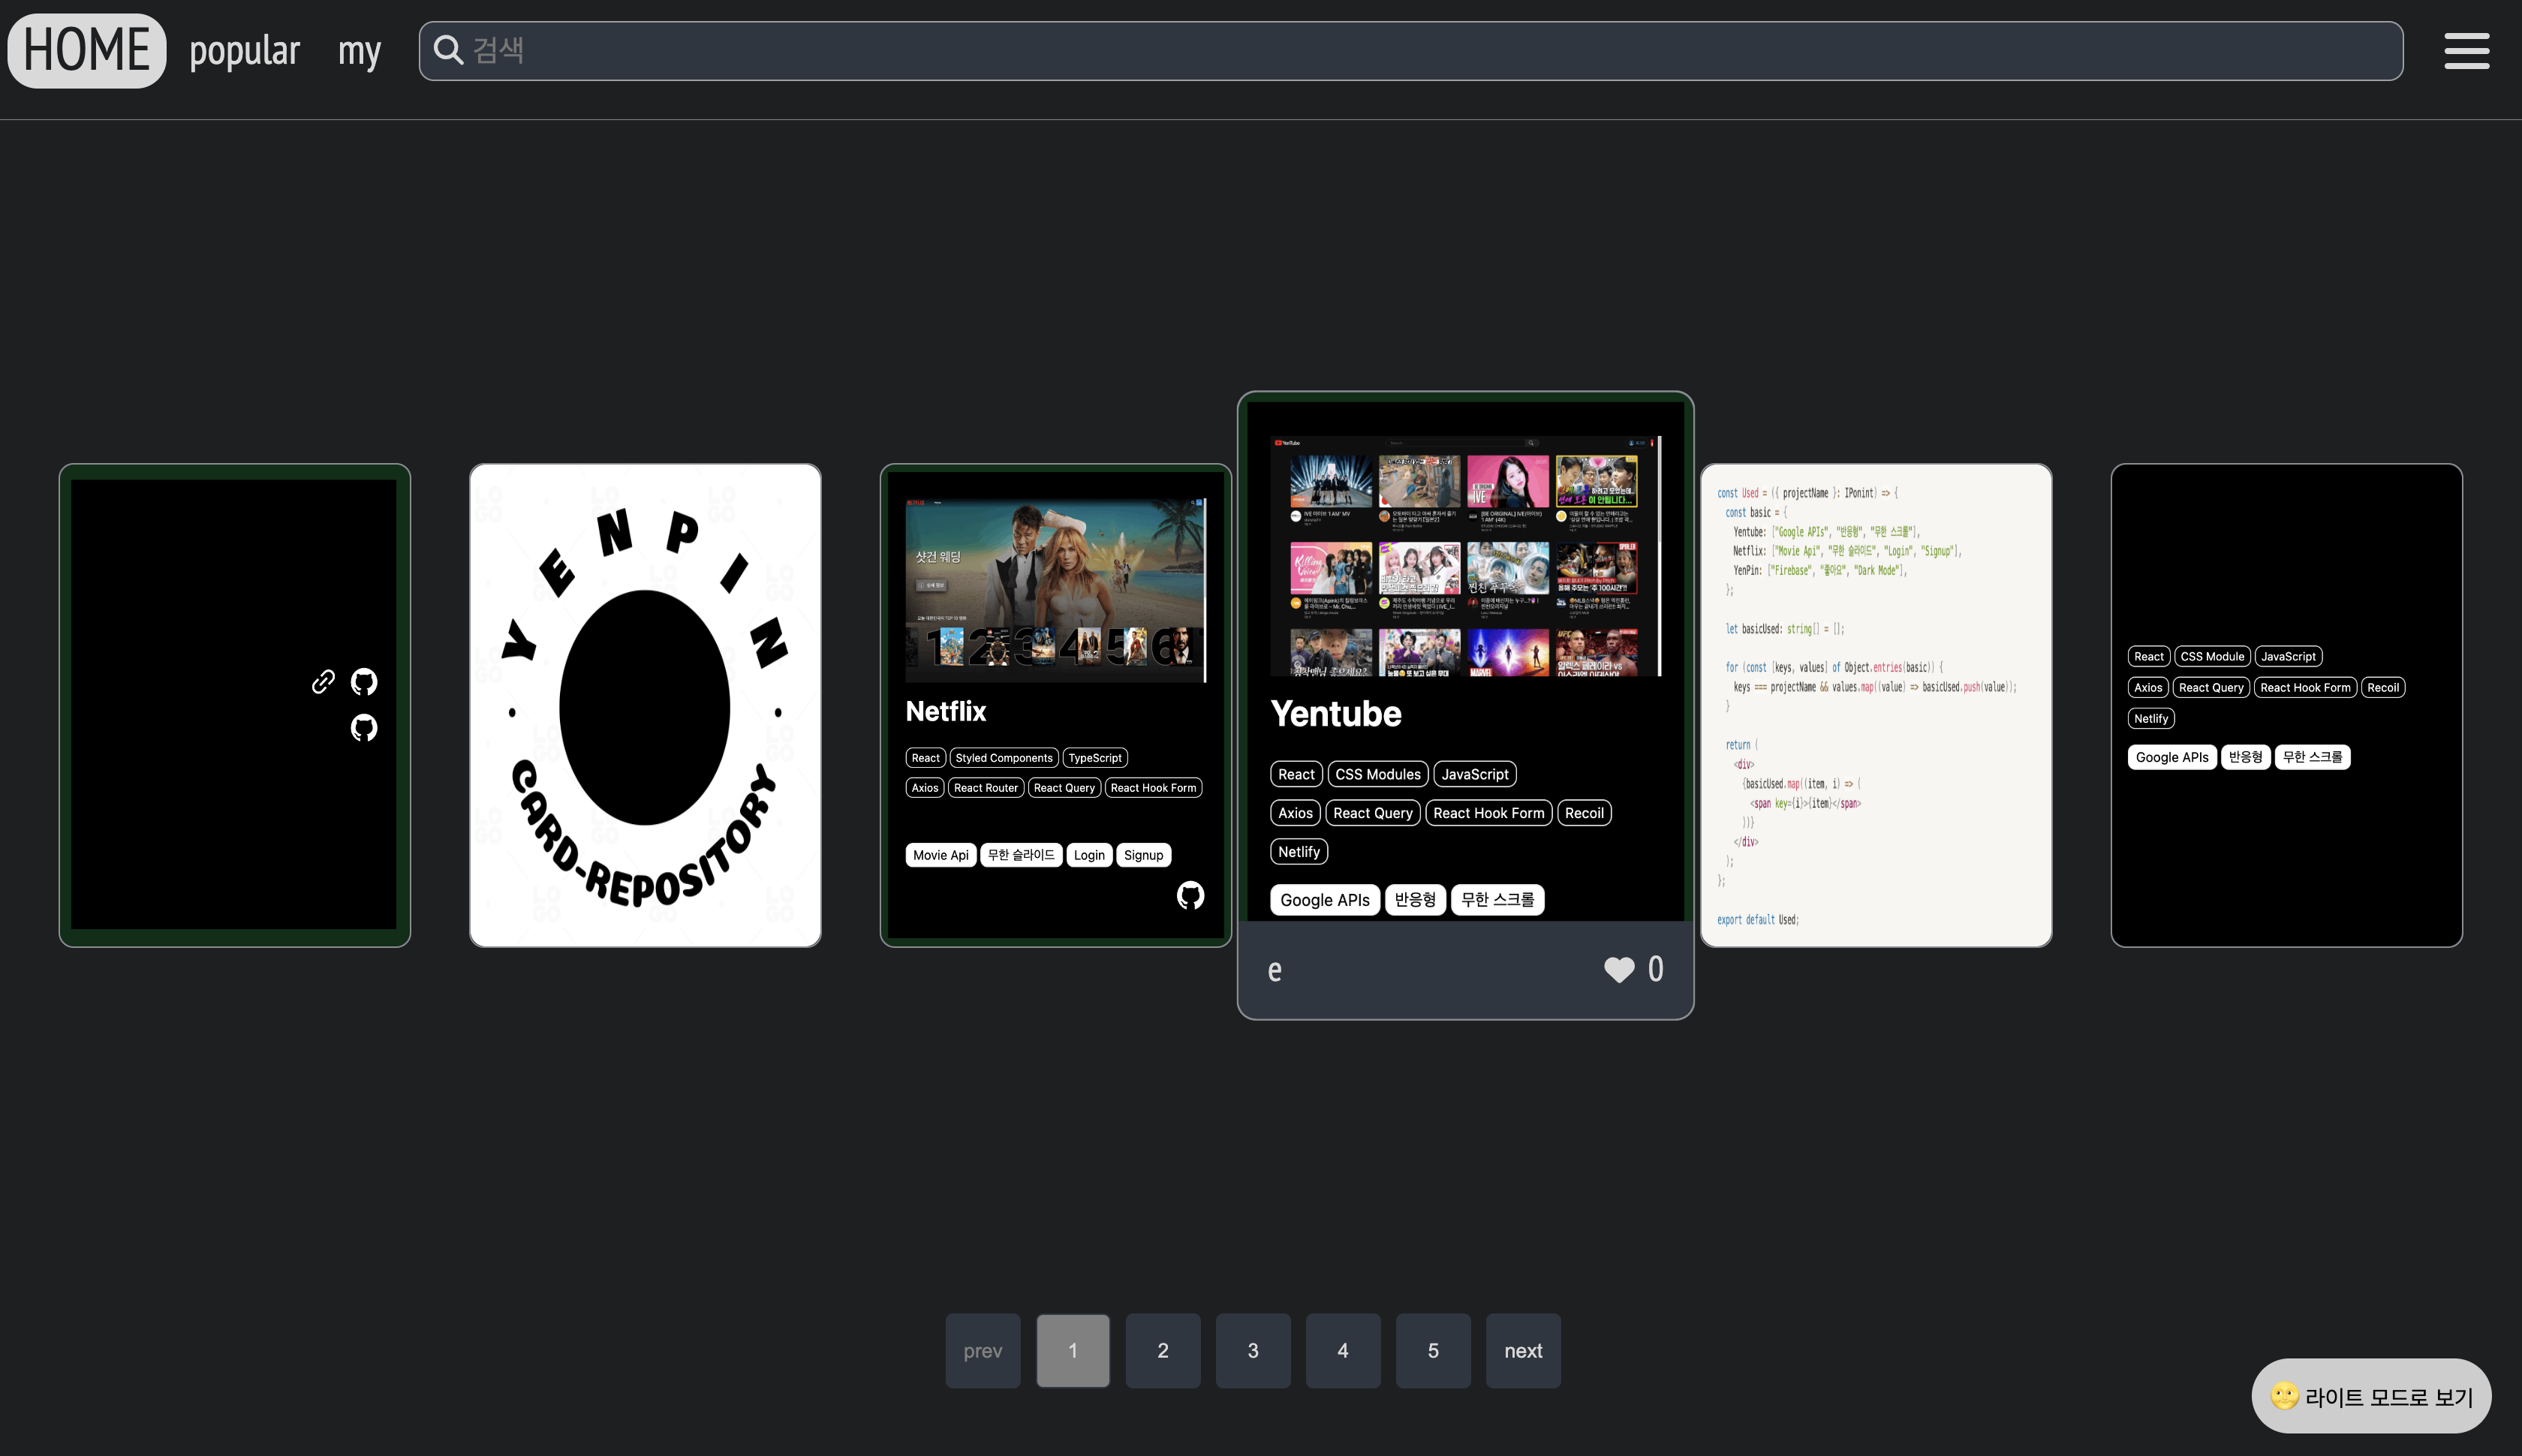This screenshot has height=1456, width=2522.
Task: Go to page 3
Action: point(1253,1350)
